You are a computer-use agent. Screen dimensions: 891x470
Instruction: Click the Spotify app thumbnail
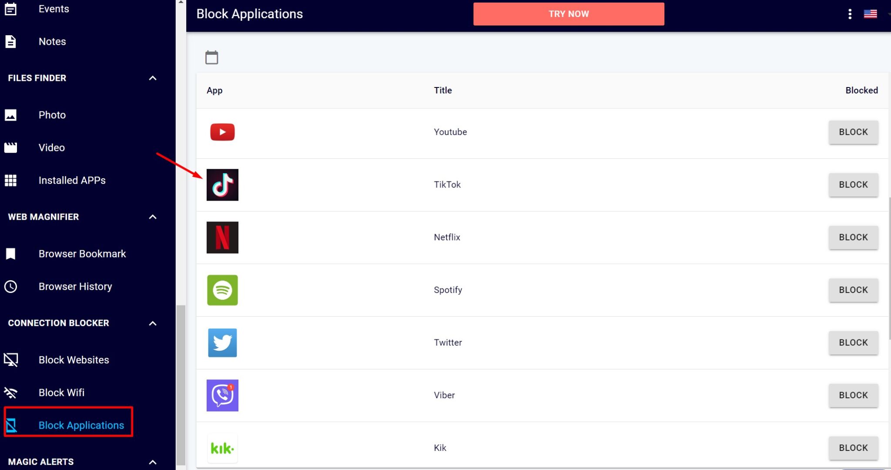tap(222, 290)
